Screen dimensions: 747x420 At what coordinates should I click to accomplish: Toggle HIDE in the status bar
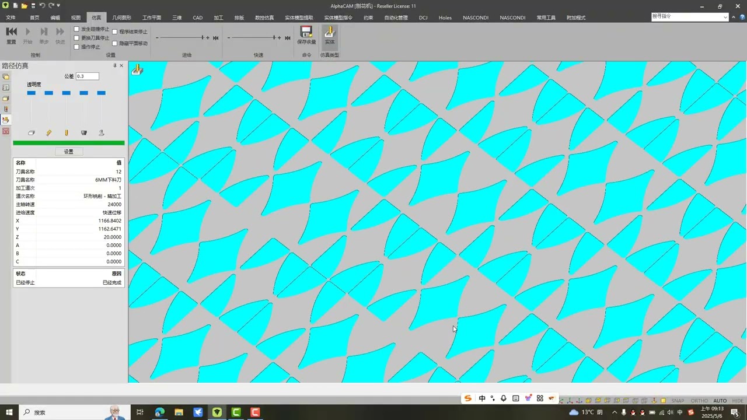coord(738,401)
